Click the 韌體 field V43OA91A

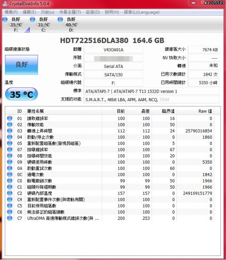[x=113, y=50]
